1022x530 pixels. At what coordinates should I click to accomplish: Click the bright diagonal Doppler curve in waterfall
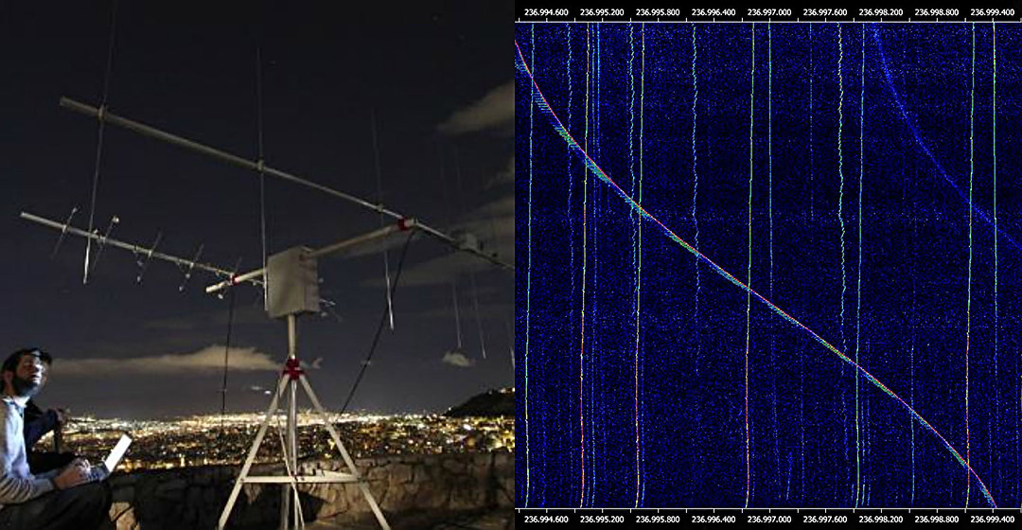[x=749, y=291]
